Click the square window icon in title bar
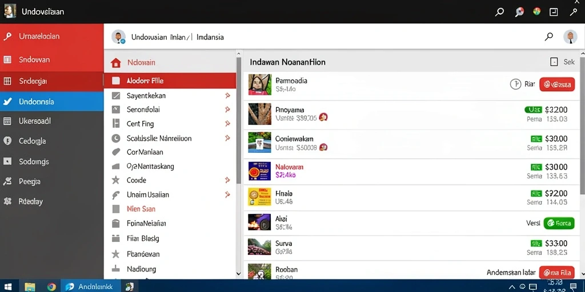 pyautogui.click(x=554, y=12)
